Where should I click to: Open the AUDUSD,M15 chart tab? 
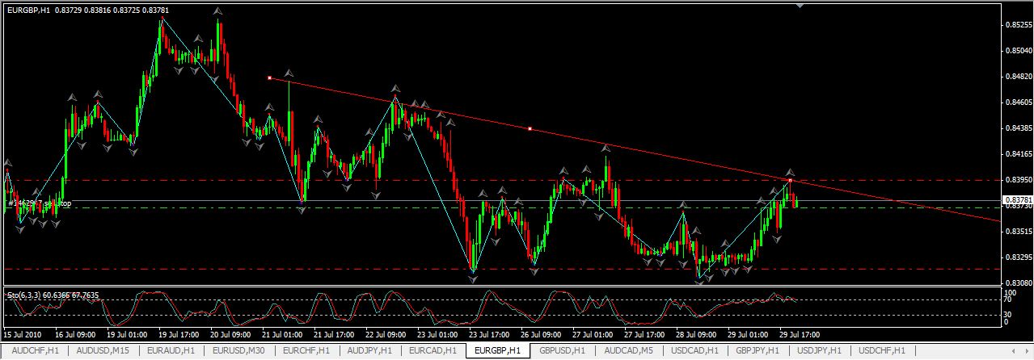point(103,351)
